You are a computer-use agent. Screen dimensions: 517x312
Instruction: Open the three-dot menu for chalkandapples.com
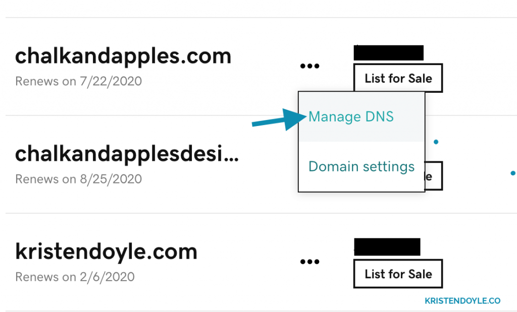tap(309, 66)
